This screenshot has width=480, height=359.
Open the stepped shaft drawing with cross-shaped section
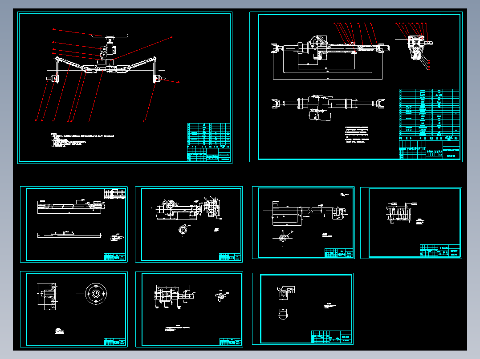pyautogui.click(x=303, y=223)
